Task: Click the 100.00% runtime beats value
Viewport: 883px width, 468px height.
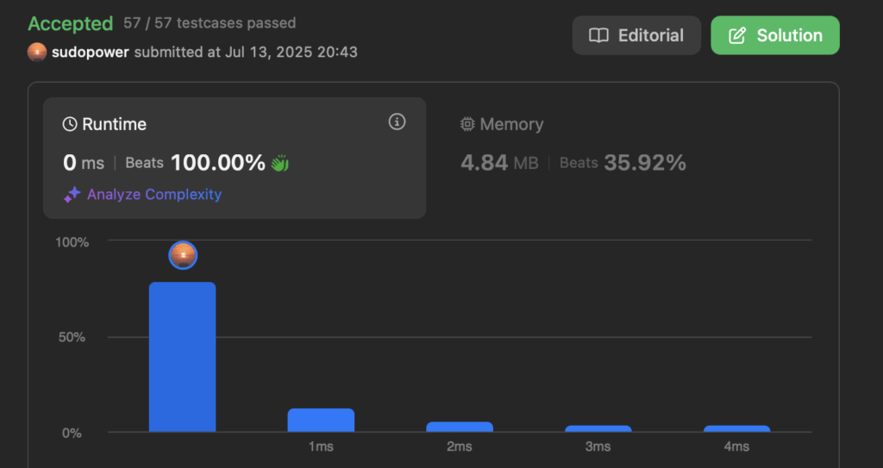Action: [x=218, y=163]
